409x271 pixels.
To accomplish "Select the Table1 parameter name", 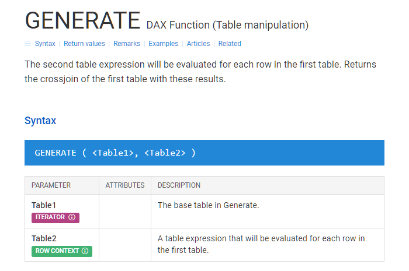I will pyautogui.click(x=44, y=205).
